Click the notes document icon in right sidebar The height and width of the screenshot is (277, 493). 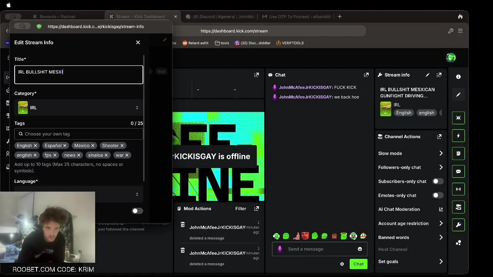(458, 154)
